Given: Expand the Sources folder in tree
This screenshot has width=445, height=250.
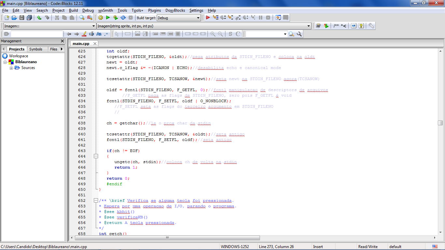Looking at the screenshot, I should (x=11, y=68).
